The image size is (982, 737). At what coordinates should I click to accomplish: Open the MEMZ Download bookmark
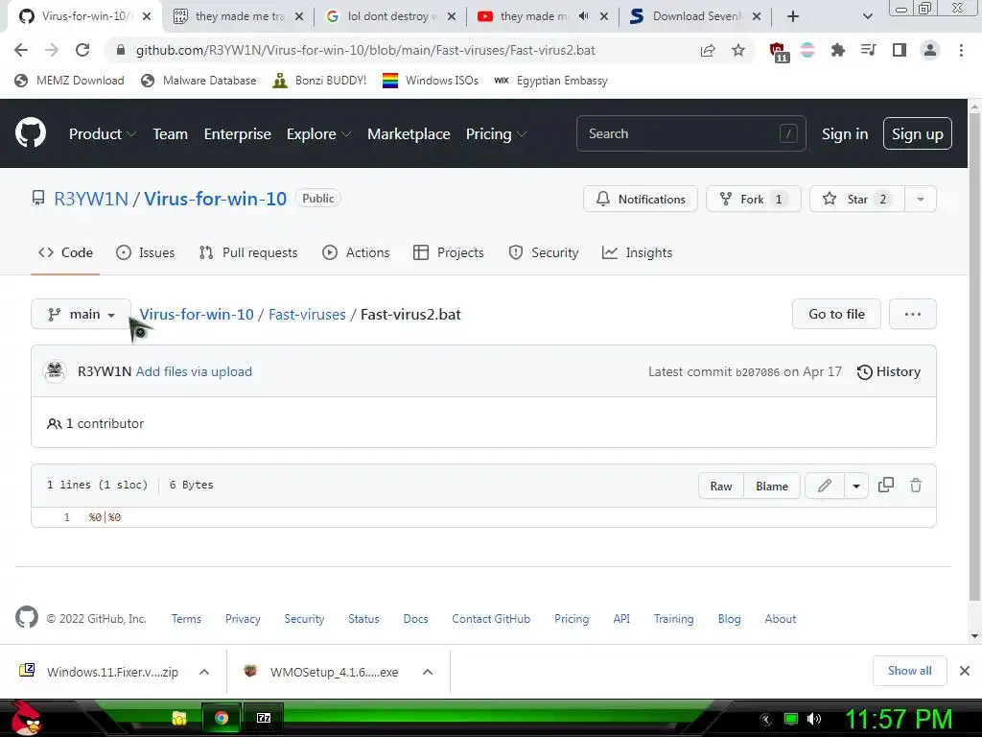[69, 81]
